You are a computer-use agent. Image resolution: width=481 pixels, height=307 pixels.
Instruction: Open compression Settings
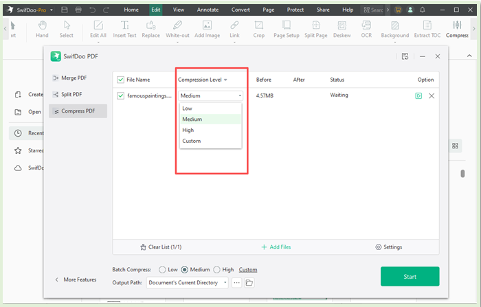click(389, 247)
